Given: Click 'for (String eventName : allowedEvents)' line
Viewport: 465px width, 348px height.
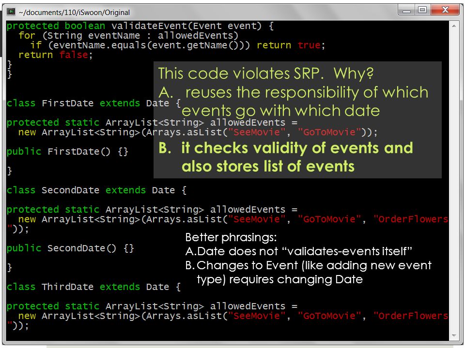Looking at the screenshot, I should (128, 36).
